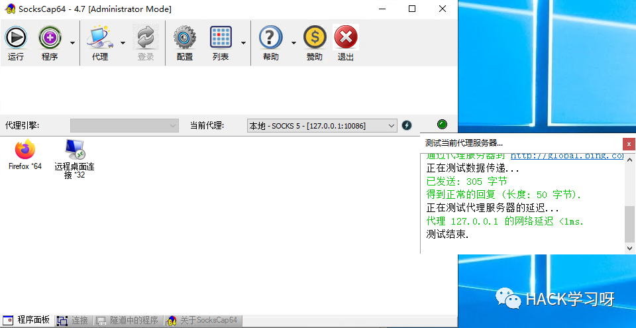Open the 帮助 (Help) question mark icon
Image resolution: width=636 pixels, height=328 pixels.
tap(270, 43)
